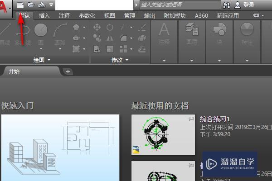The width and height of the screenshot is (272, 181).
Task: Open the 特性 properties panel
Action: 247,42
